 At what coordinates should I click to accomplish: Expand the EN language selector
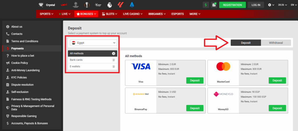click(293, 5)
